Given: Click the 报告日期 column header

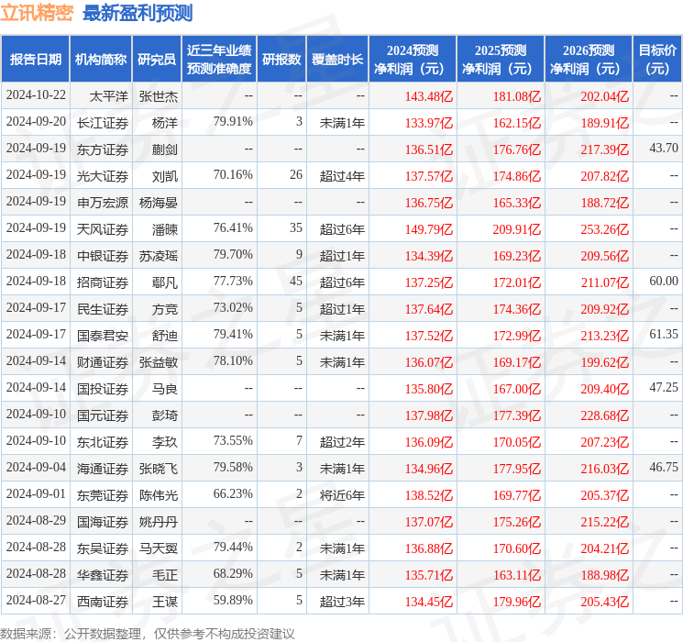Looking at the screenshot, I should [35, 60].
